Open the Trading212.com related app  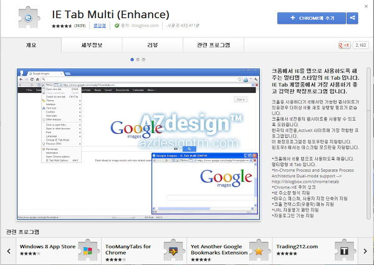(315, 251)
